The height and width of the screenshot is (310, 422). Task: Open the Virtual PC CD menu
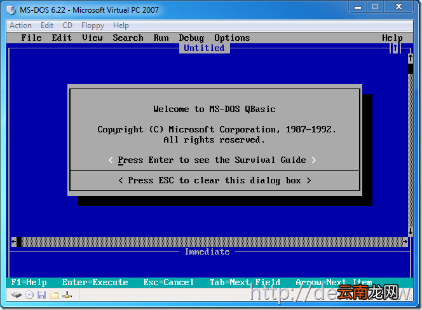point(67,25)
